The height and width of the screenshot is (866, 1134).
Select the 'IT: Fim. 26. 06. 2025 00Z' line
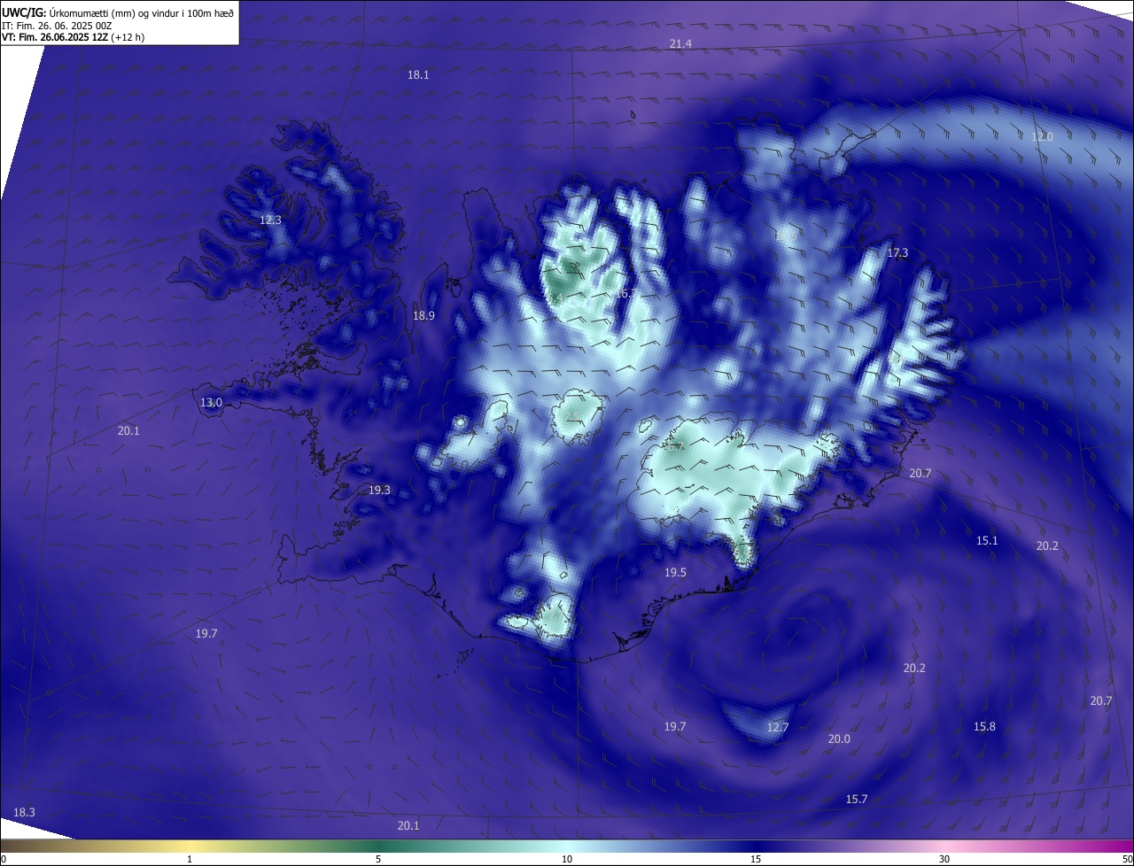click(57, 26)
